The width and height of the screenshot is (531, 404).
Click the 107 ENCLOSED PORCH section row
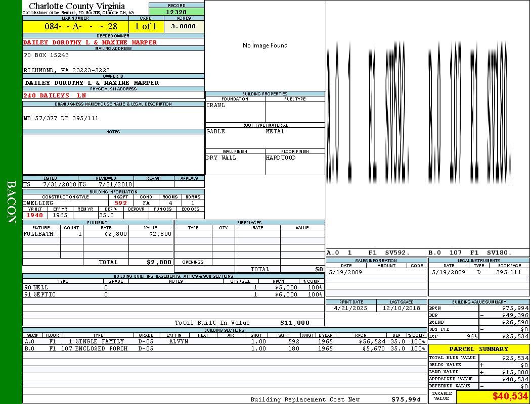coord(225,348)
